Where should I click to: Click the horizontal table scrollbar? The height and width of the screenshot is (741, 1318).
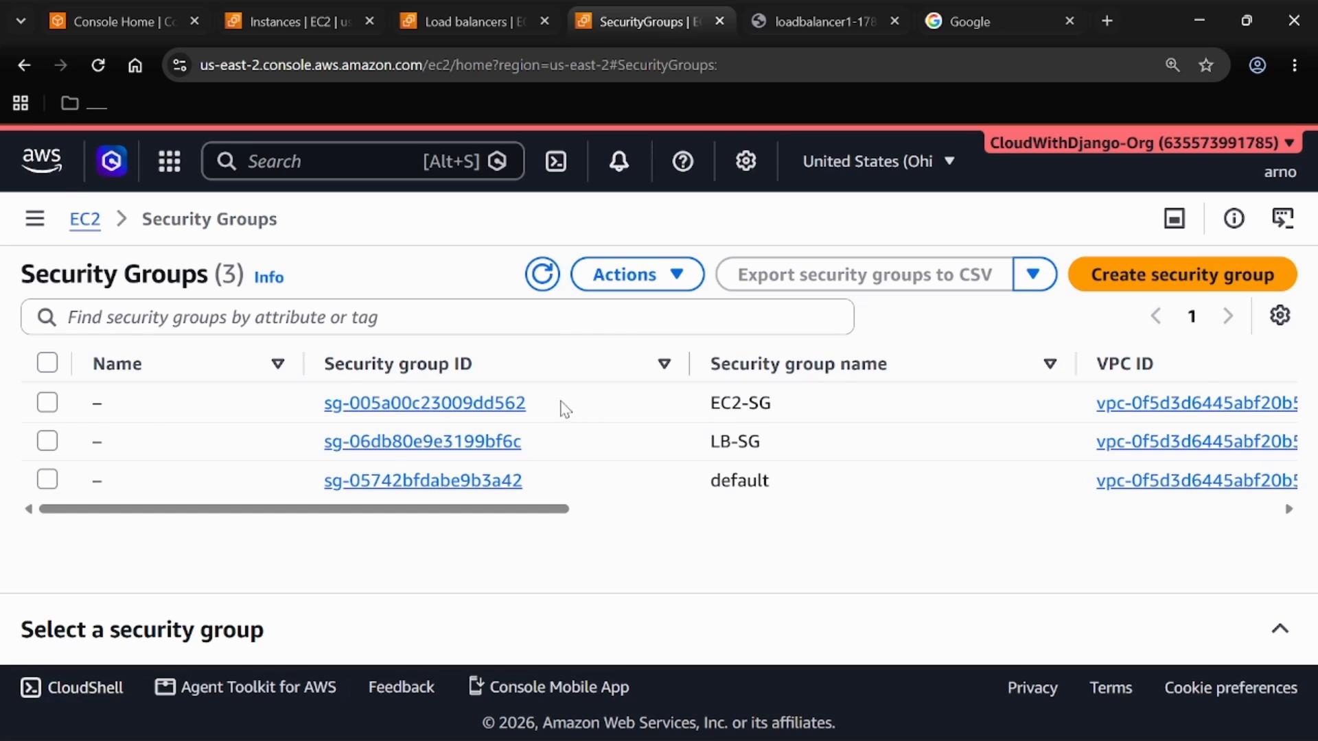pos(304,508)
